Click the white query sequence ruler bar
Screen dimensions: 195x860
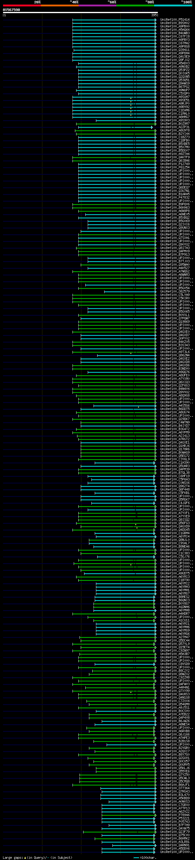(80, 13)
